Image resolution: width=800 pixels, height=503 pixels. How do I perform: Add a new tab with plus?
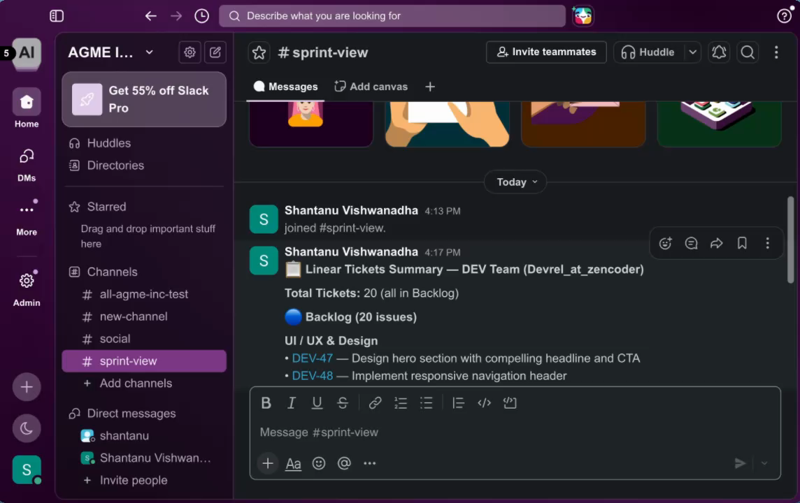coord(430,87)
